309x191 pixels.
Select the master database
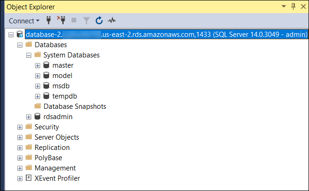[63, 65]
